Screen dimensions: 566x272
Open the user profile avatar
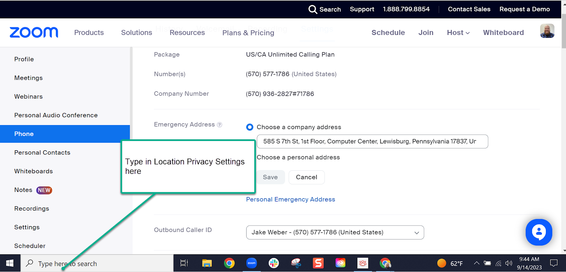tap(547, 31)
